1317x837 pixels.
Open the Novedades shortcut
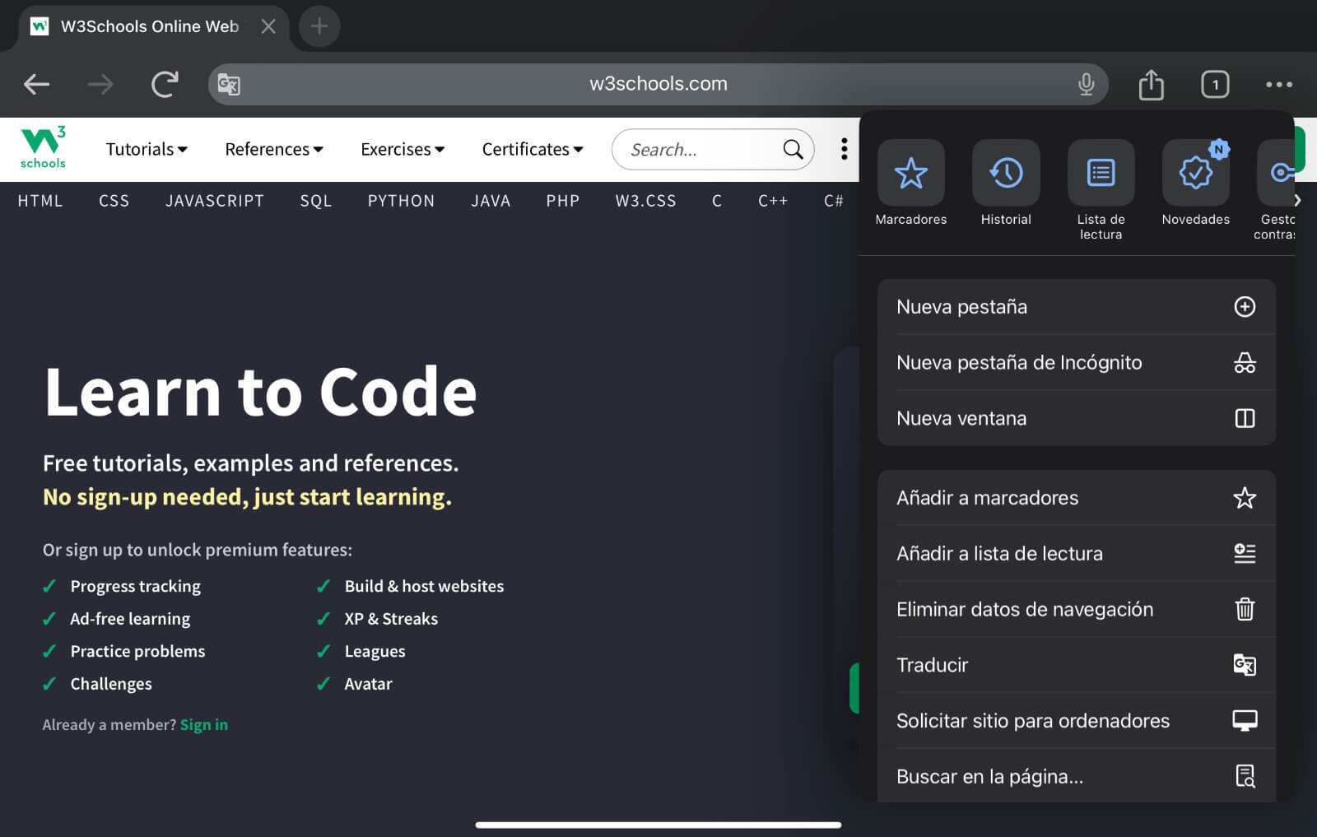[x=1195, y=183]
